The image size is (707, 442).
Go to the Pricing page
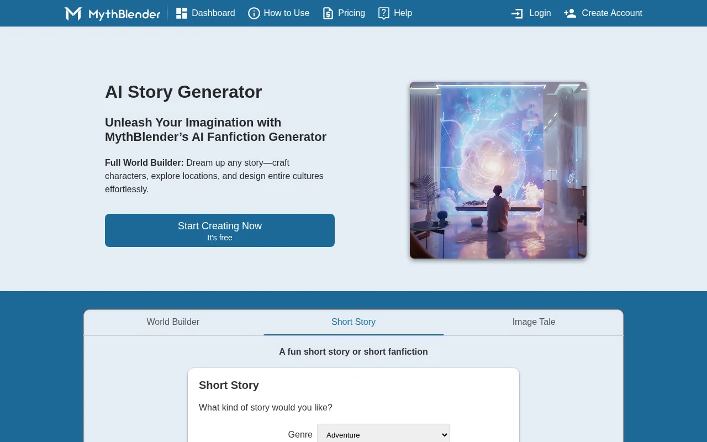tap(351, 13)
